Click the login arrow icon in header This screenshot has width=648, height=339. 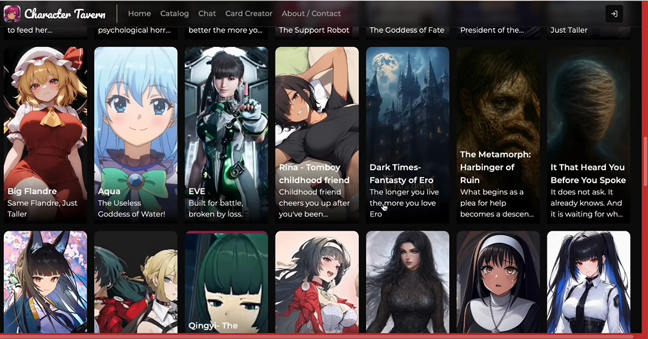click(x=614, y=14)
